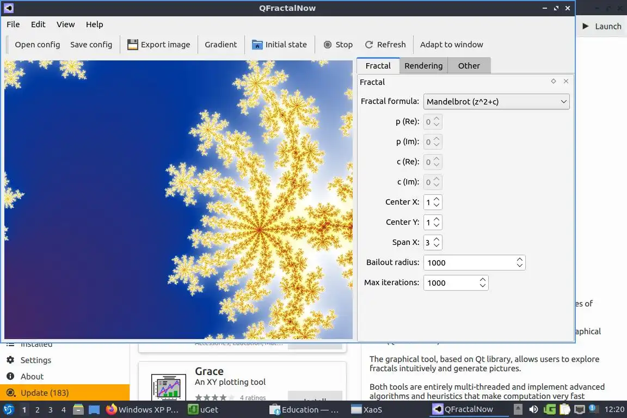627x418 pixels.
Task: Increase the Max iterations value
Action: pyautogui.click(x=483, y=279)
